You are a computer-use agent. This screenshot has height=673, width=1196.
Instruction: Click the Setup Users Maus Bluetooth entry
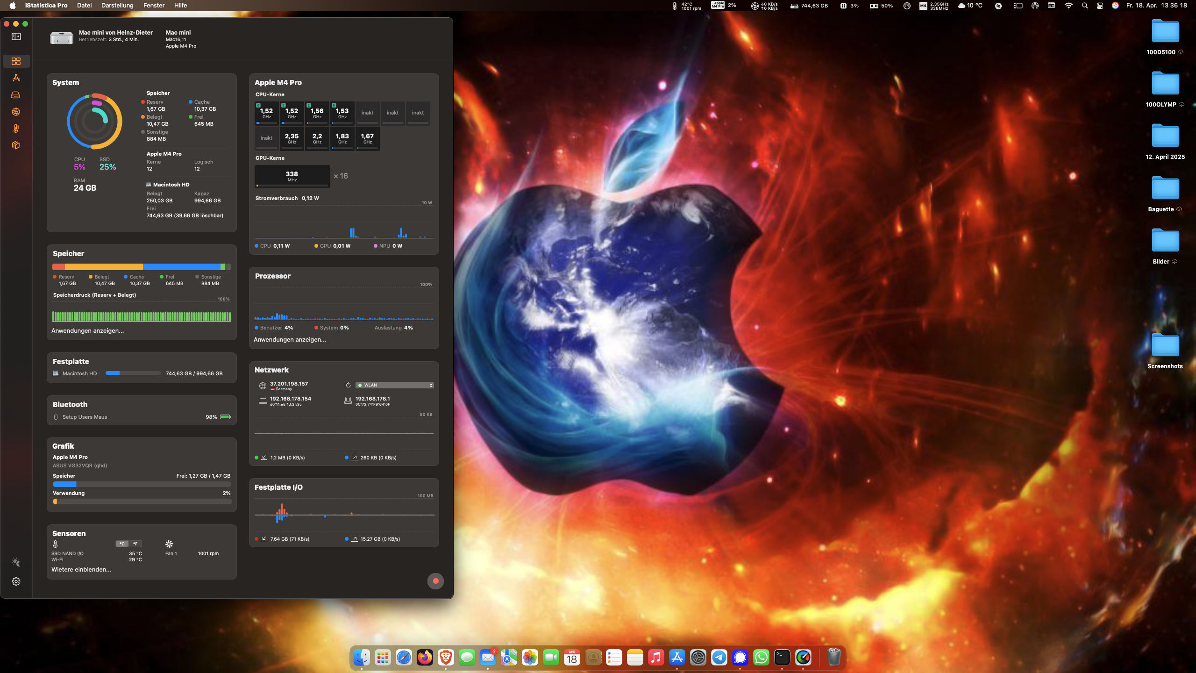point(142,417)
